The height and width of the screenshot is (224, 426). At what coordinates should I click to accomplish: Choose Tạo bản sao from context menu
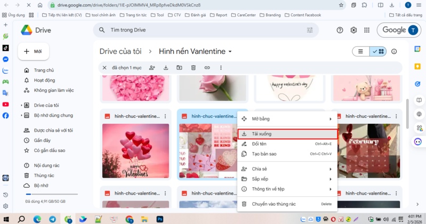pos(287,154)
